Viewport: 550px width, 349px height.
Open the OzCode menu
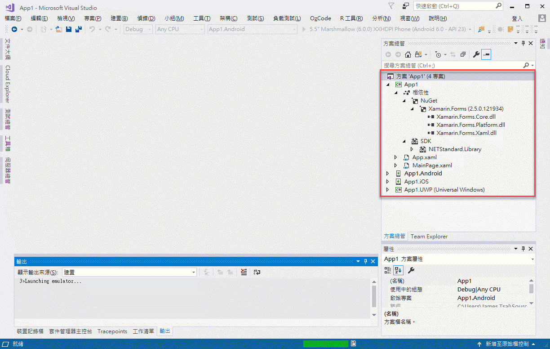point(320,18)
